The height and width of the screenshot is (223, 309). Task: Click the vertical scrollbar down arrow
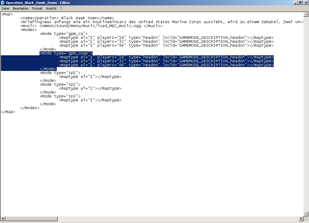pos(306,214)
